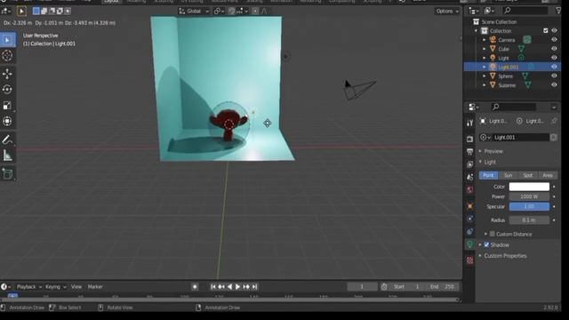Toggle auto keying record button in timeline

pos(195,287)
